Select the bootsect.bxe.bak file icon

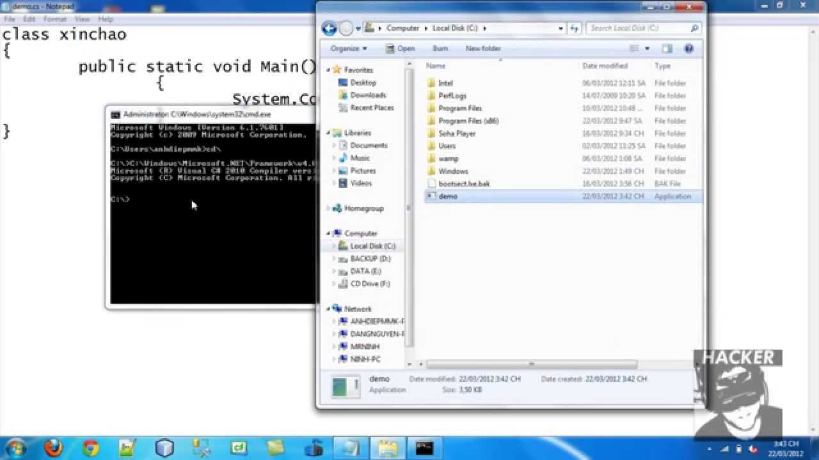pos(431,183)
